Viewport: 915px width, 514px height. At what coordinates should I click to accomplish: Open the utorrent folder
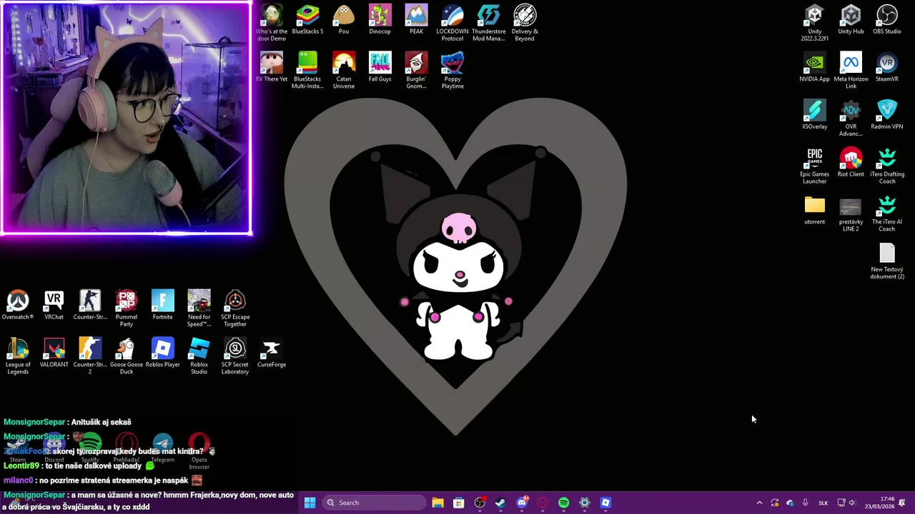(814, 210)
